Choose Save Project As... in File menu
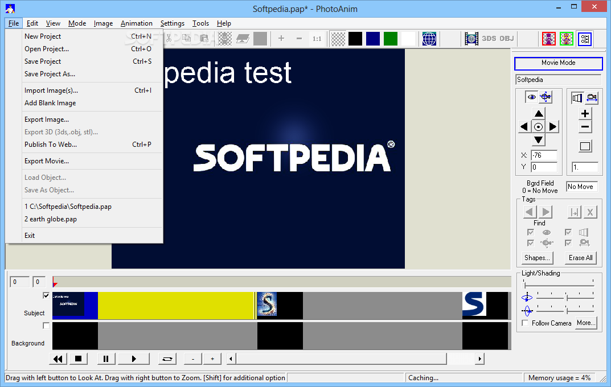The width and height of the screenshot is (611, 387). point(92,73)
